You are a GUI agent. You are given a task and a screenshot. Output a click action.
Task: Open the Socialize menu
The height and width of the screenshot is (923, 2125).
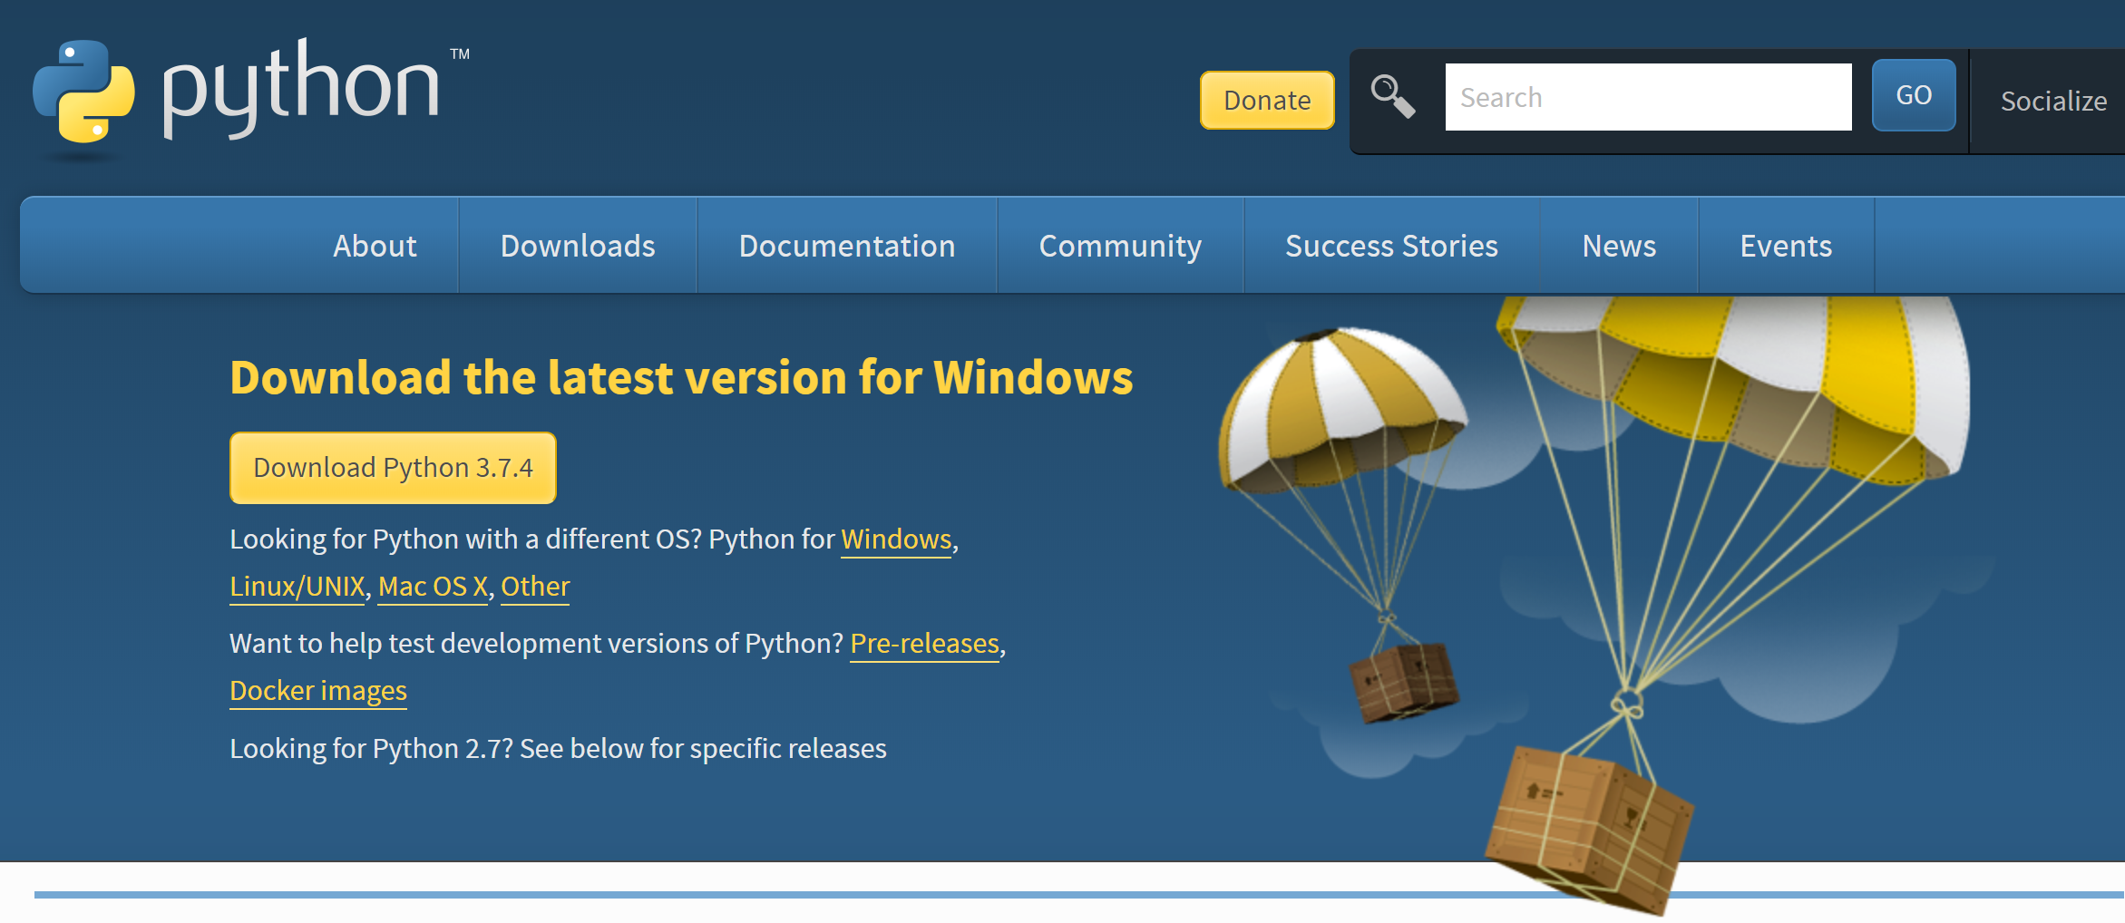click(2053, 101)
